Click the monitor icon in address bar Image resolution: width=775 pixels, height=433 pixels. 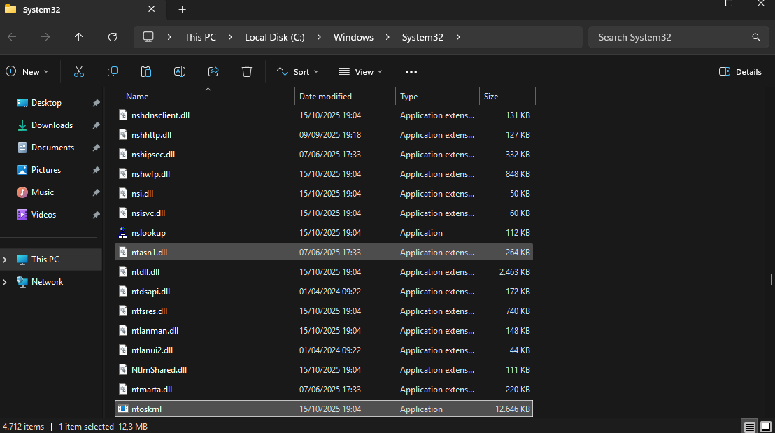148,37
